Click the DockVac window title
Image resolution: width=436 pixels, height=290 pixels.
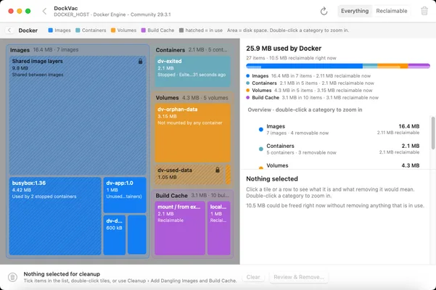66,8
